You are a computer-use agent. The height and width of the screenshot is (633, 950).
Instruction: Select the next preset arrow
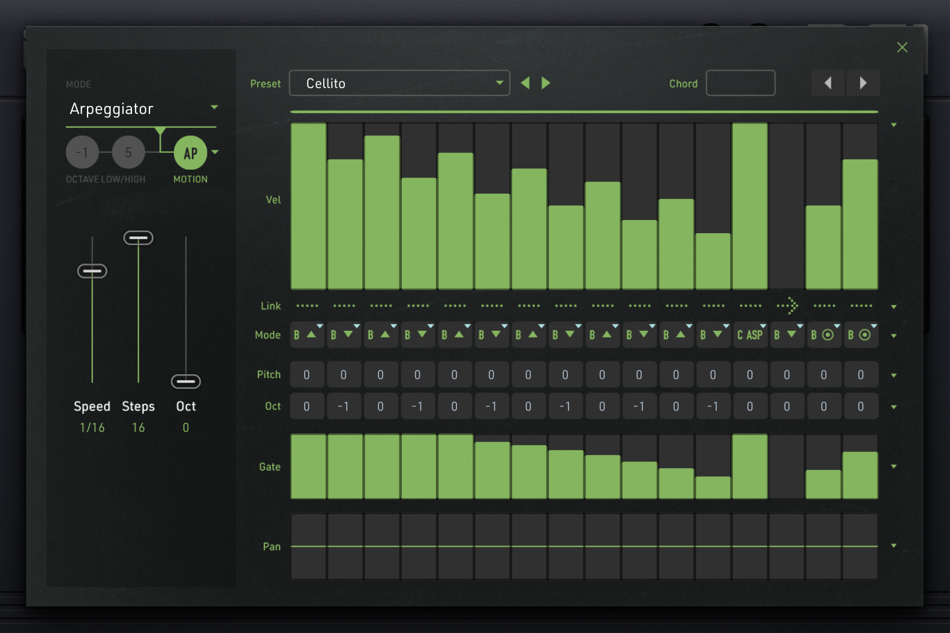pos(546,83)
